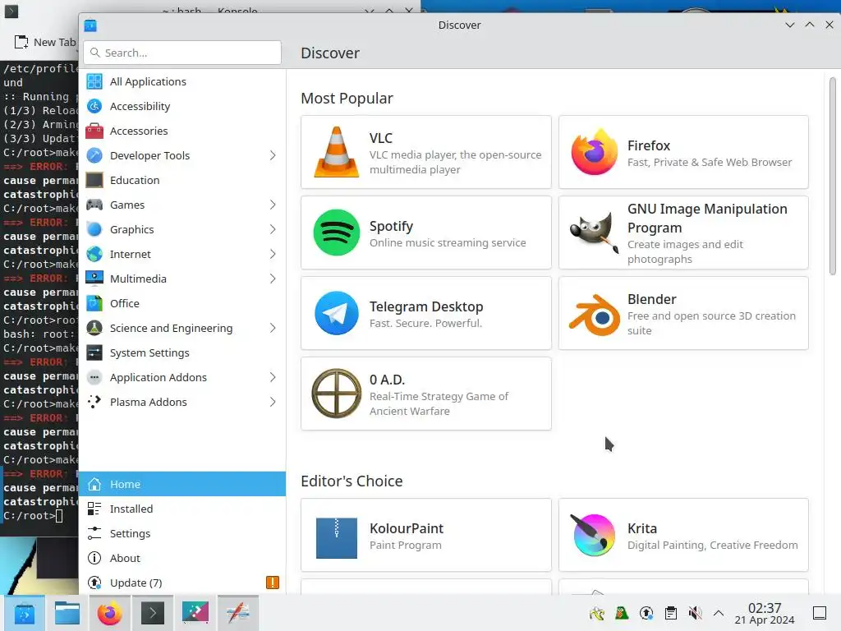Click the System Settings category icon
The image size is (841, 631).
[x=94, y=352]
